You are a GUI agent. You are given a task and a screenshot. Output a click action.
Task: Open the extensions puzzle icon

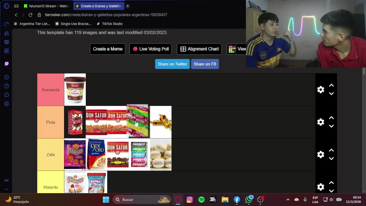7,95
